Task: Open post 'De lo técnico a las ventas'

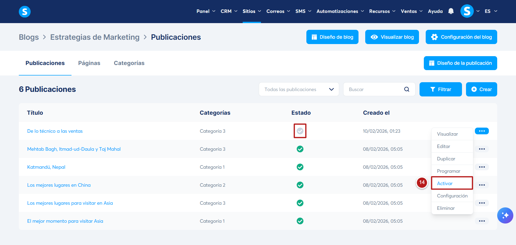Action: click(55, 131)
